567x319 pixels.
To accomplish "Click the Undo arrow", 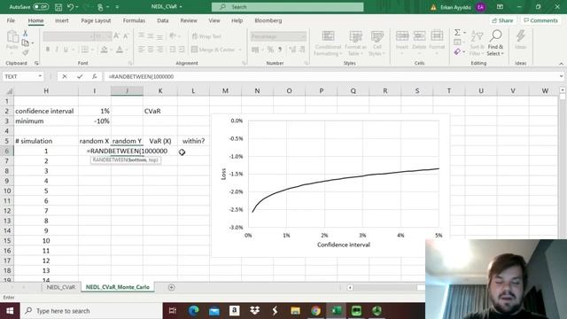I will coord(71,7).
